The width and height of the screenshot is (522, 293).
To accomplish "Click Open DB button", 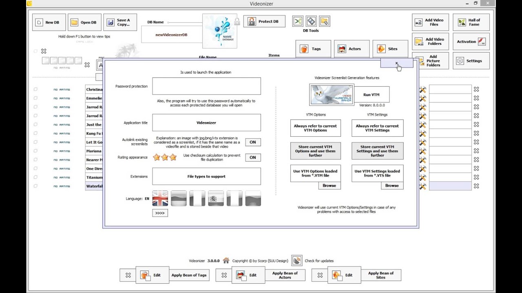I will [x=84, y=22].
